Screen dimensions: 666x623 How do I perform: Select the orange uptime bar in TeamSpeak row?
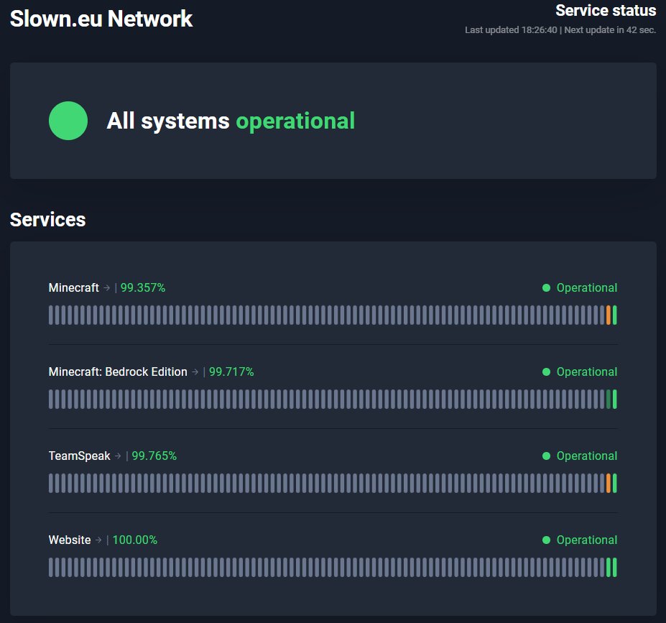[x=609, y=484]
